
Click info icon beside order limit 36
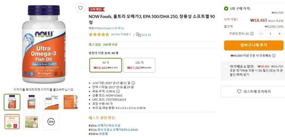(x=252, y=34)
